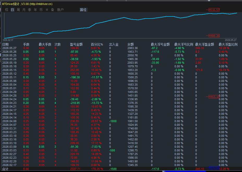Screen dimensions: 242x172
Task: Click the 2063.36 balance value
Action: pyautogui.click(x=132, y=48)
